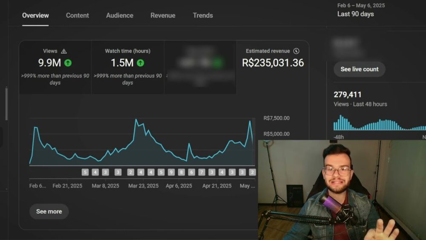Select the Views metric card
The image size is (426, 240).
(x=55, y=67)
